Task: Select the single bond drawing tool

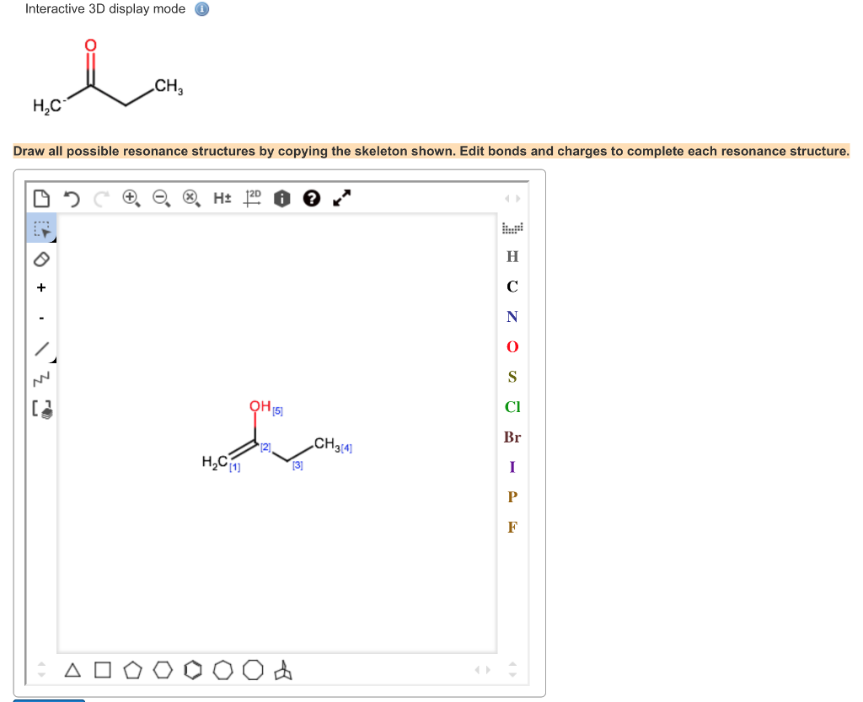Action: pos(42,348)
